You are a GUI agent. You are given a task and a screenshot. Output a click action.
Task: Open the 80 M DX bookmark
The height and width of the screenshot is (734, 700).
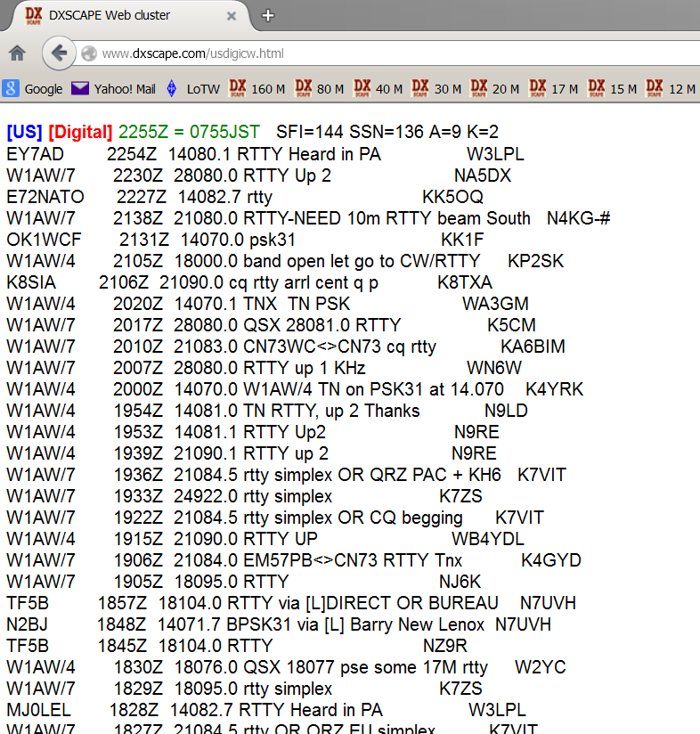tap(320, 88)
